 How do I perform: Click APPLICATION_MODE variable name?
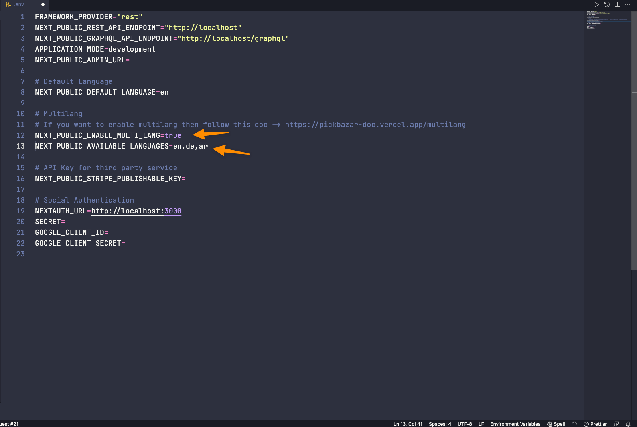(x=69, y=49)
